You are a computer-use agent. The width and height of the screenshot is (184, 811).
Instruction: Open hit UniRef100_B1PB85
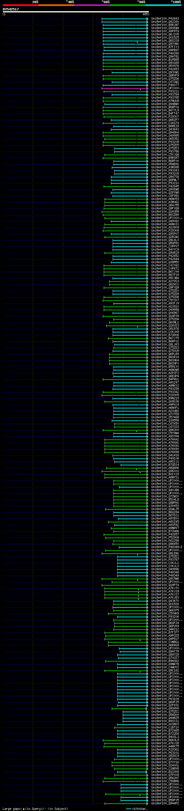click(x=165, y=60)
